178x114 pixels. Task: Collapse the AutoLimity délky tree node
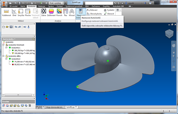click(x=3, y=56)
